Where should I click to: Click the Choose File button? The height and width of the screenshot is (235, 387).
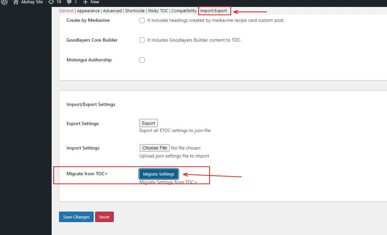pos(155,148)
